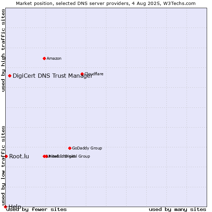Click the 'GoDaddy Group' label
212x212 pixels.
[x=87, y=148]
